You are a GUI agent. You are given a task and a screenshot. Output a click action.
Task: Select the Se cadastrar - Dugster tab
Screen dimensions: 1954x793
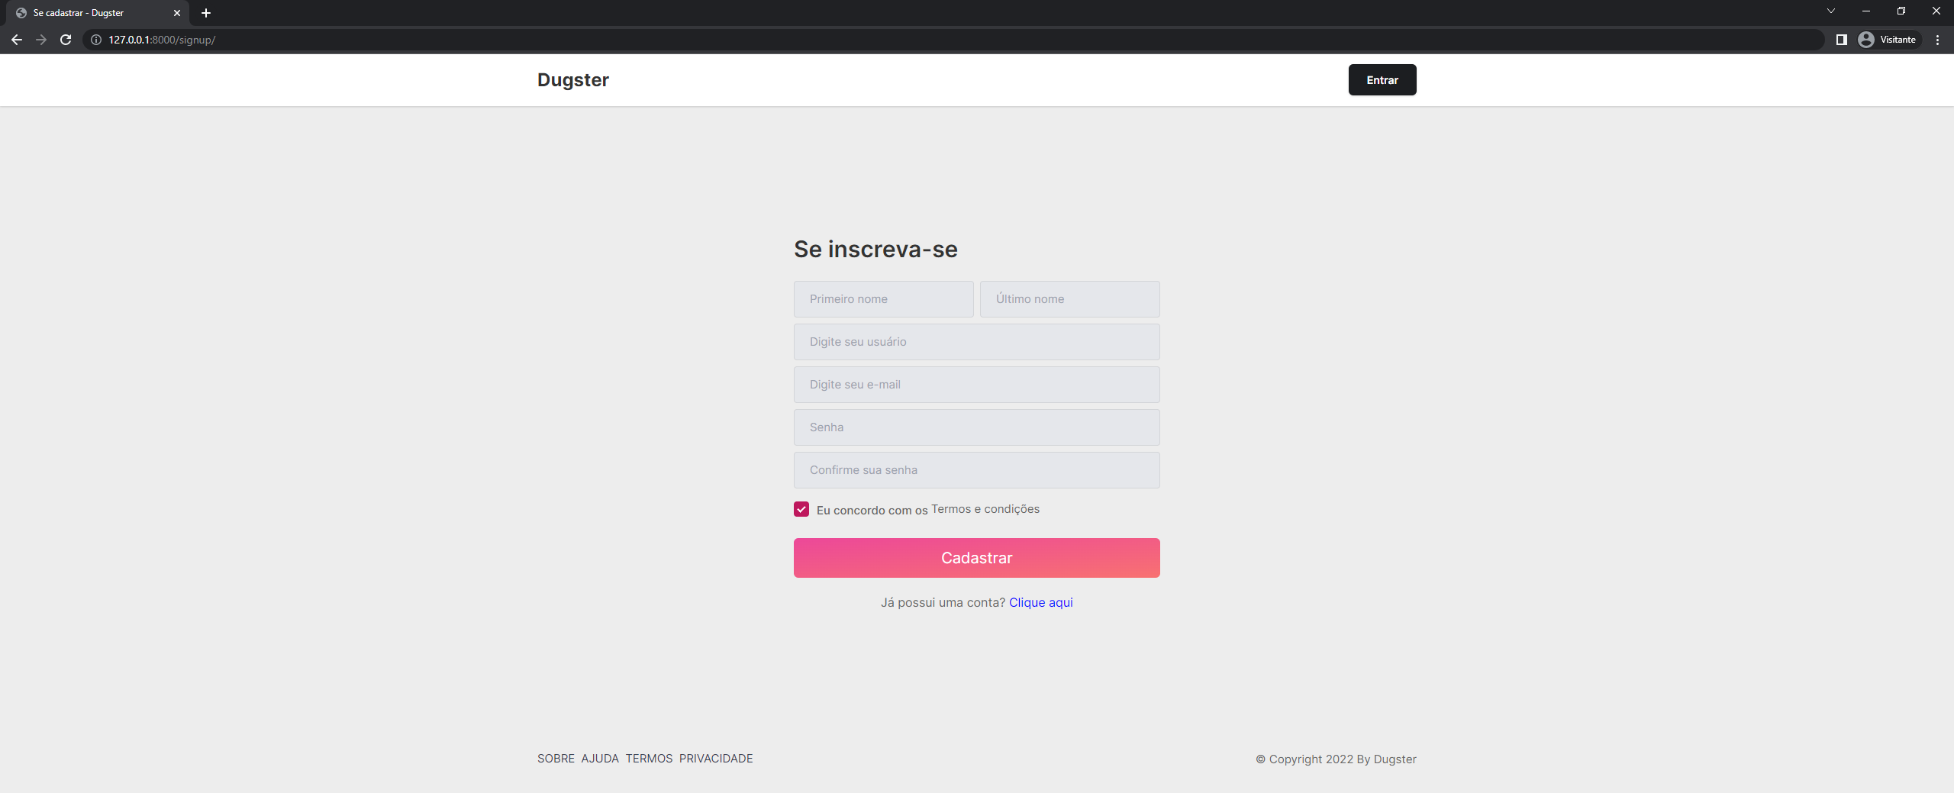pos(92,13)
